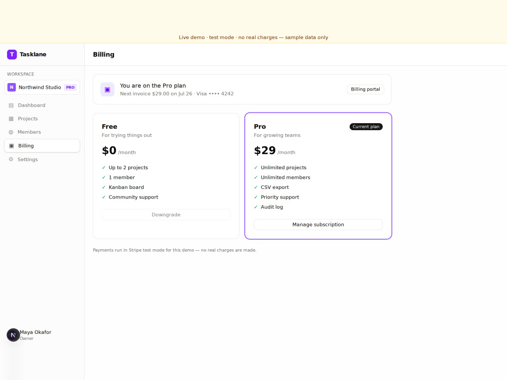Click the "Community support" feature
This screenshot has height=380, width=507.
tap(133, 197)
